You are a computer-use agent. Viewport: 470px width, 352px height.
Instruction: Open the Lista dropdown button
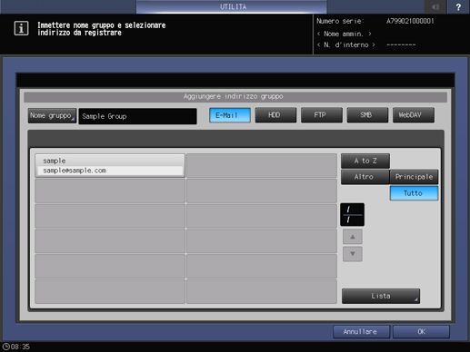(381, 296)
